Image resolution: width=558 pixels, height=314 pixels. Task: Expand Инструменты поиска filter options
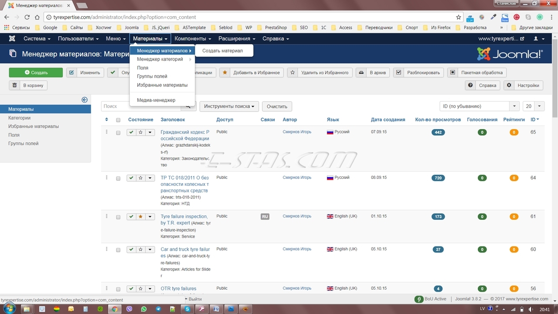229,106
